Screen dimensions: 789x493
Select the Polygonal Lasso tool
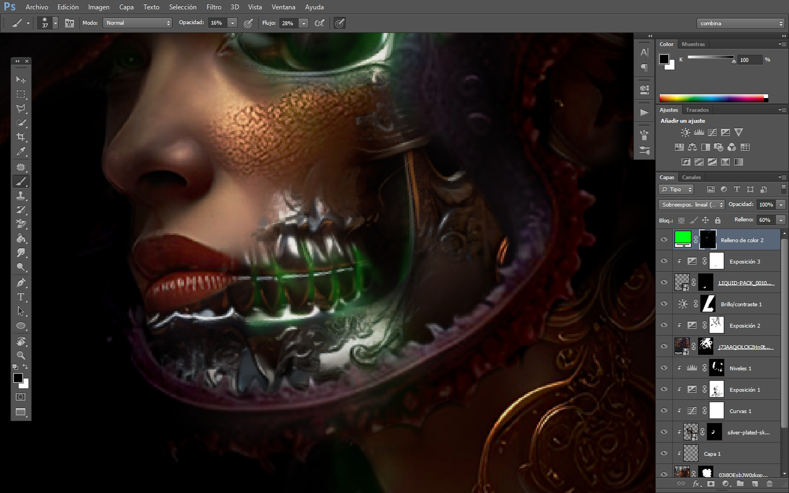point(21,108)
